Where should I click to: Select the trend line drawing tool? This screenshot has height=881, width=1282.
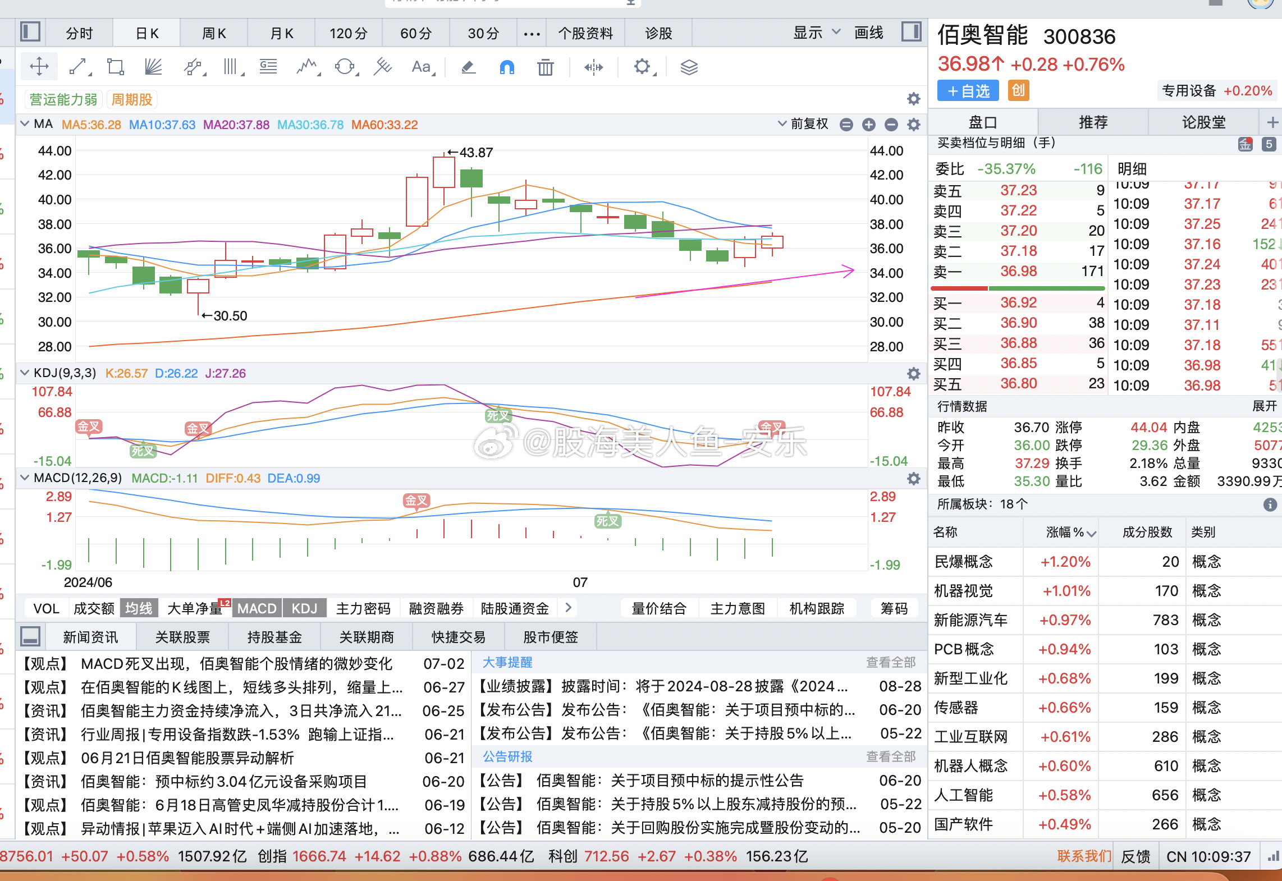click(79, 66)
